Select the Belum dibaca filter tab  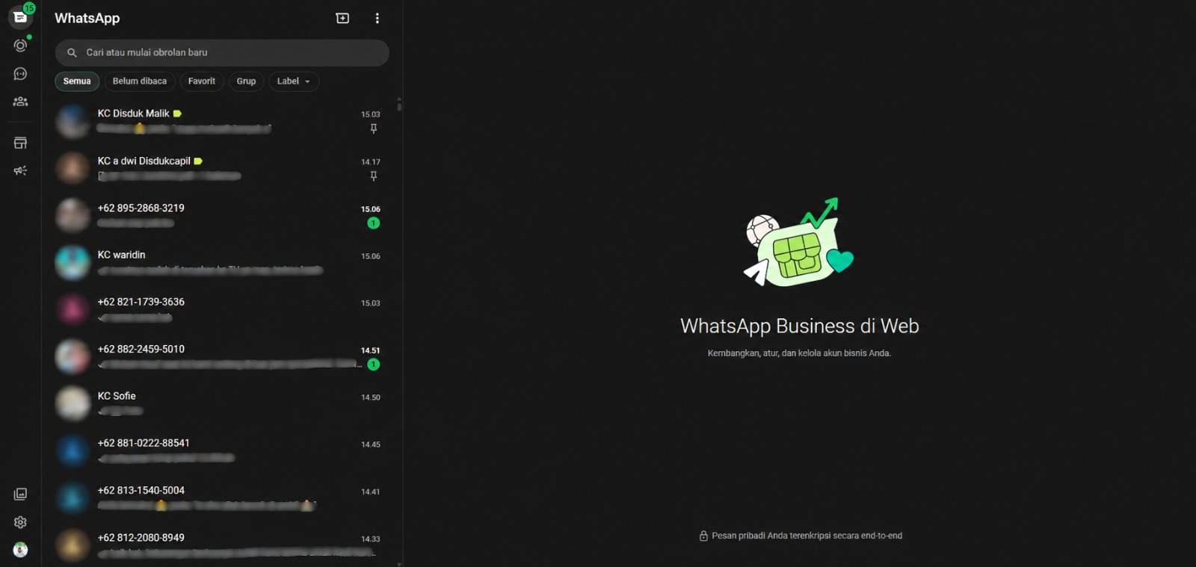click(x=140, y=81)
